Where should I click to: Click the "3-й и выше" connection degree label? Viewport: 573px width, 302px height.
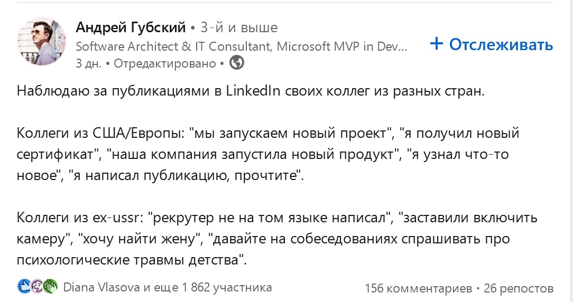point(239,27)
